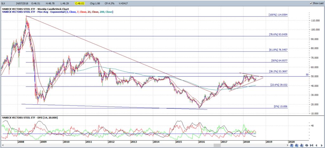
Task: Click the 2020 year label on time axis
Action: [292, 142]
